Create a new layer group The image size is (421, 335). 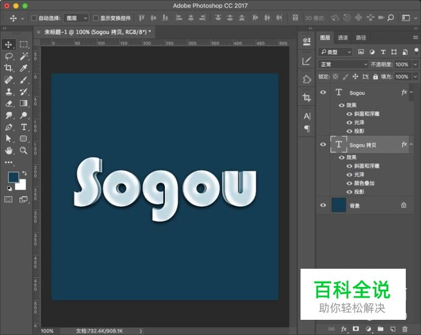pos(380,329)
